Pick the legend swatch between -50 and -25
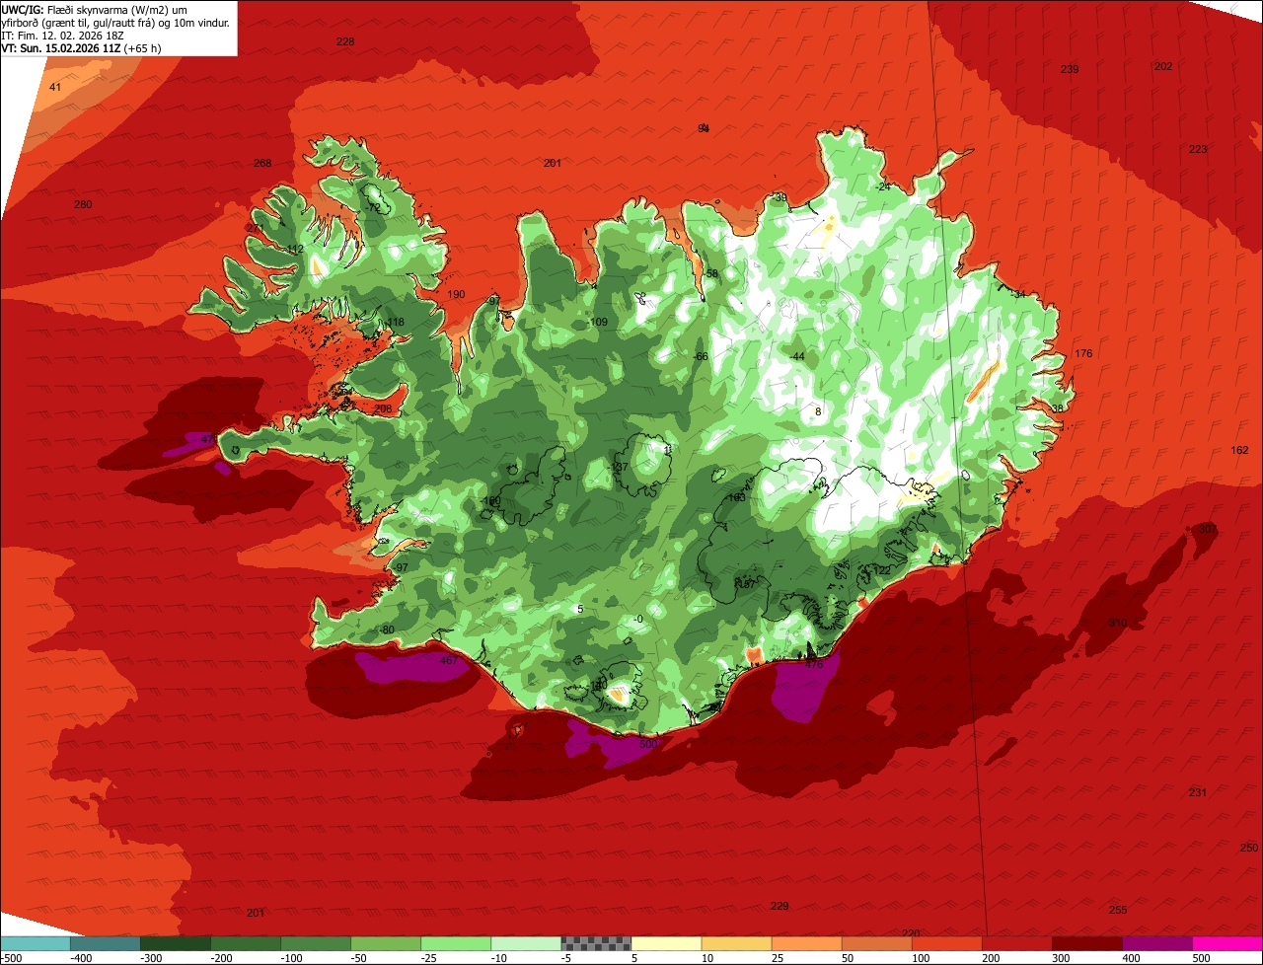The width and height of the screenshot is (1263, 965). click(x=386, y=943)
